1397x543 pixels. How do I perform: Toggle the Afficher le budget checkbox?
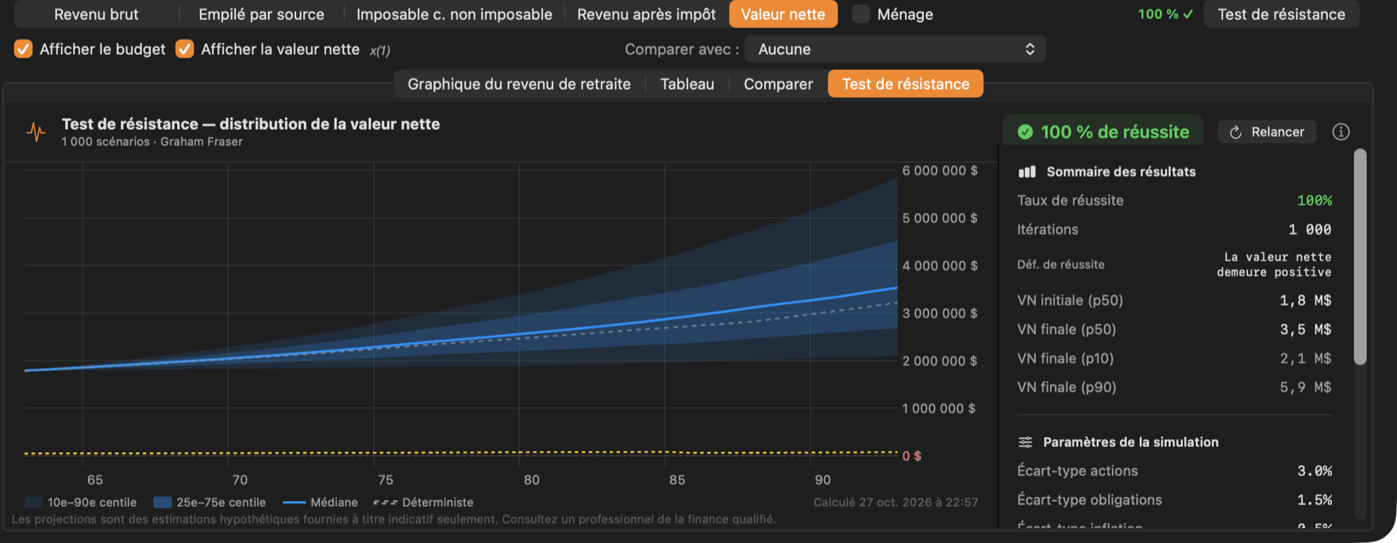(23, 49)
